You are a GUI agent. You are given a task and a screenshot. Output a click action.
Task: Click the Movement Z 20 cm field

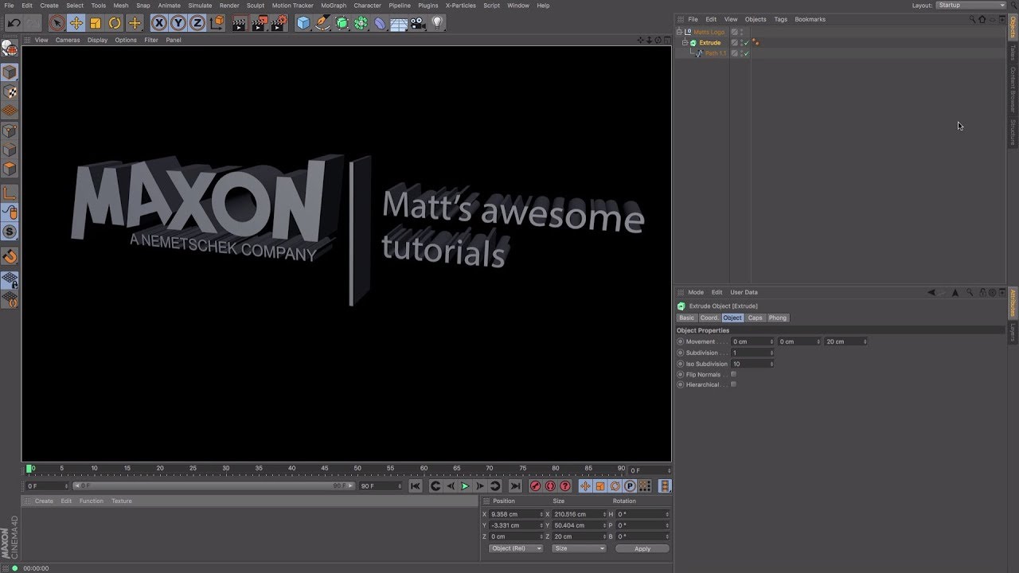point(845,341)
